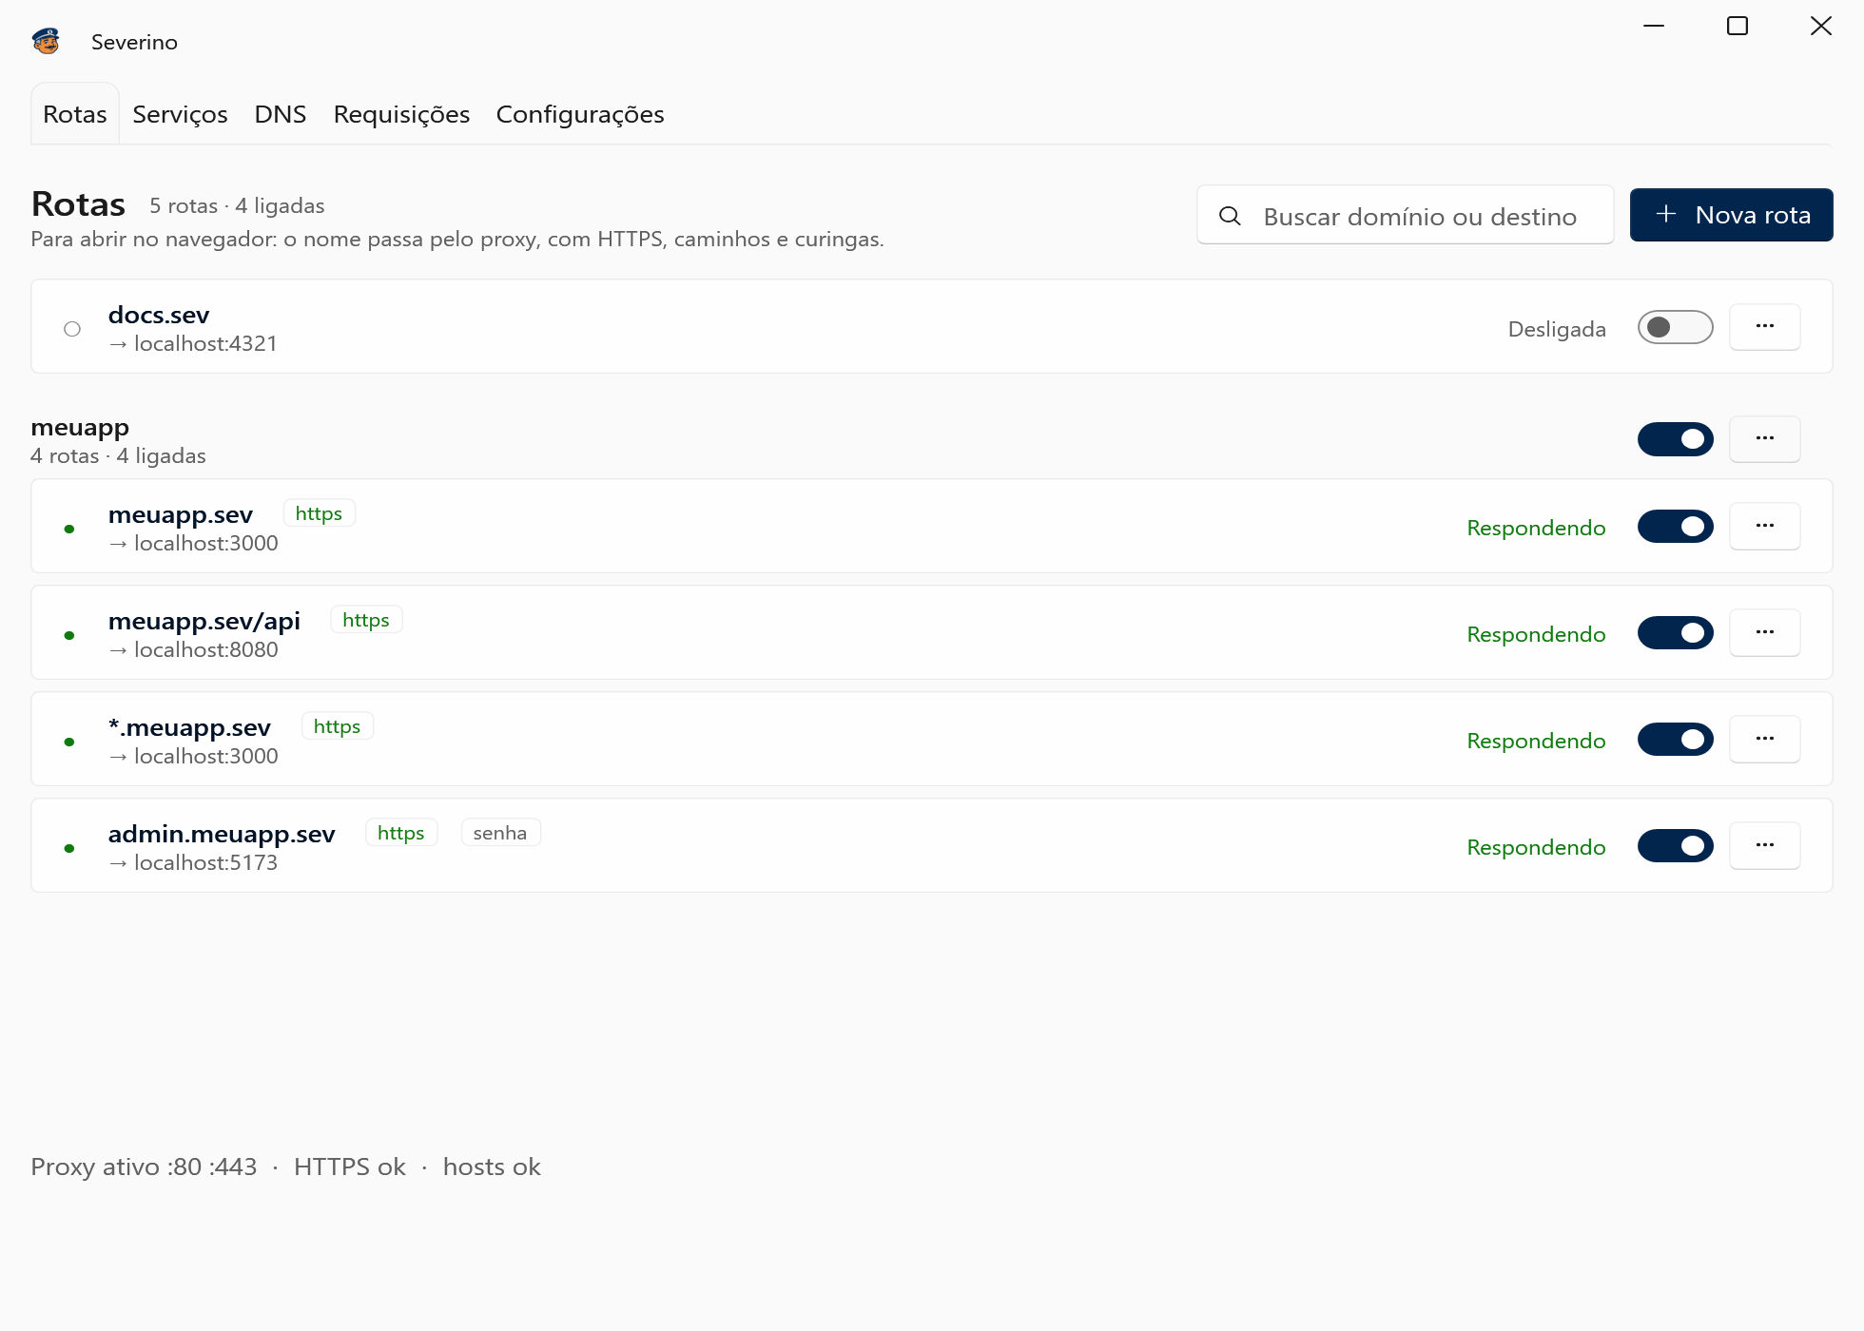Switch off the *.meuapp.sev toggle
This screenshot has height=1331, width=1864.
click(x=1675, y=740)
